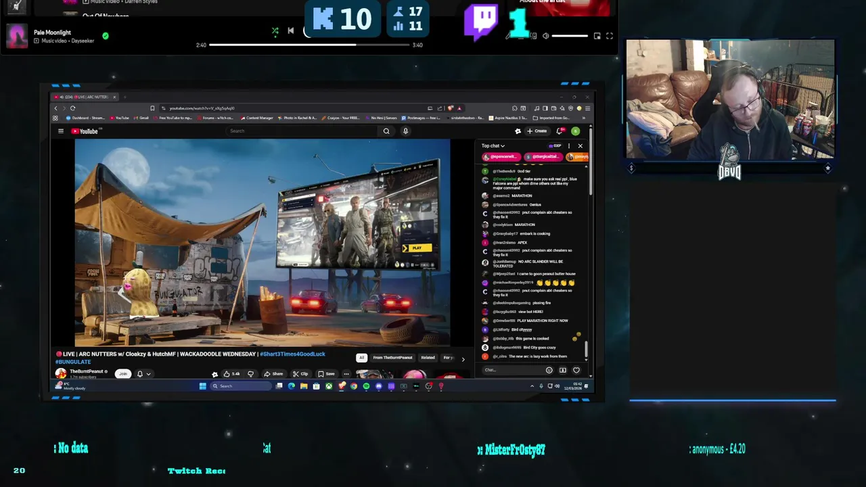866x487 pixels.
Task: Click the Share button under the video
Action: point(273,373)
